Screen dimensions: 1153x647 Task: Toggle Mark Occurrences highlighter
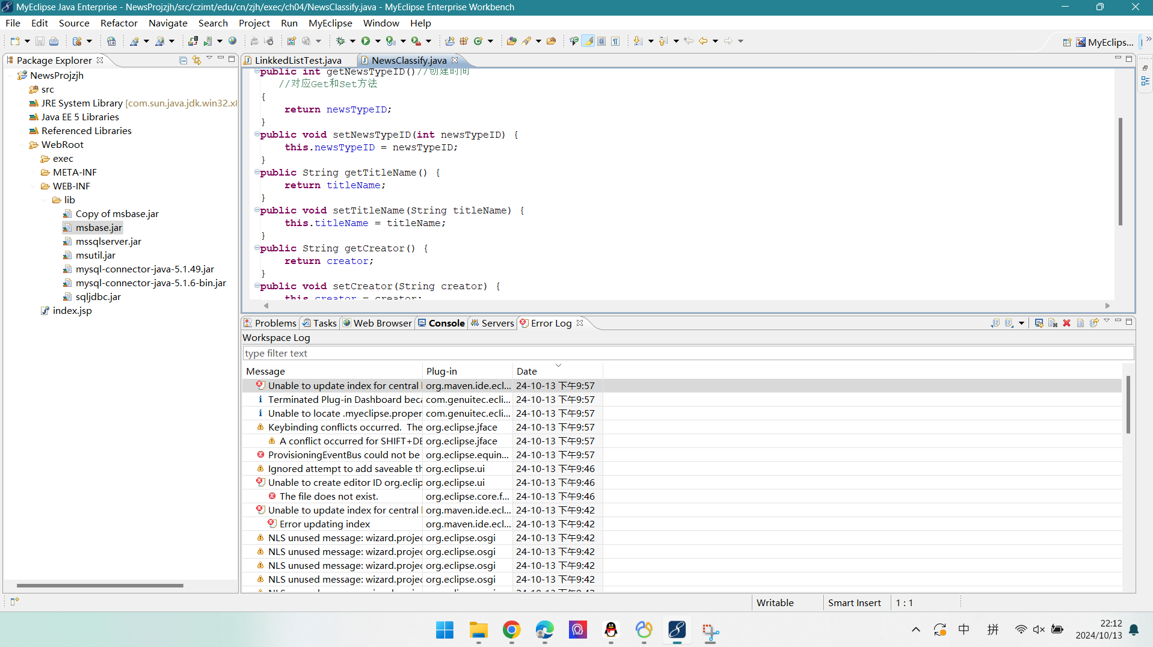588,41
